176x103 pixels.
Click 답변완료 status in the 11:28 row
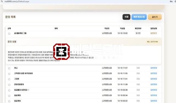click(154, 84)
